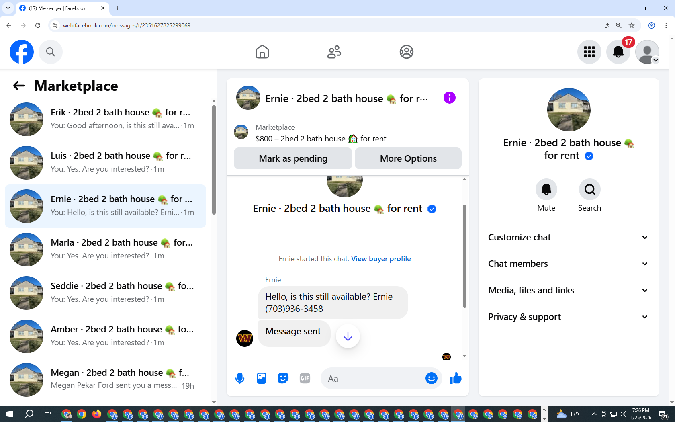The width and height of the screenshot is (675, 422).
Task: Open the weather widget showing 17°C
Action: pyautogui.click(x=569, y=414)
